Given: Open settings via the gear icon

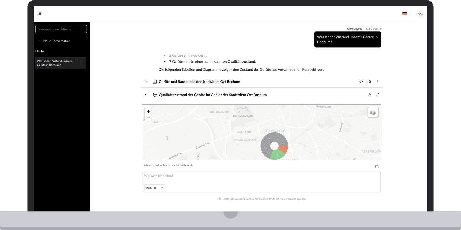Looking at the screenshot, I should (40, 14).
